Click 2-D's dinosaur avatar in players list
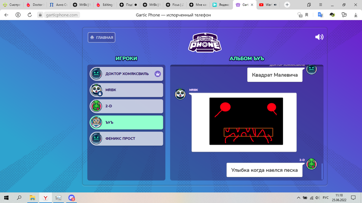Viewport: 362px width, 203px height. pos(96,106)
